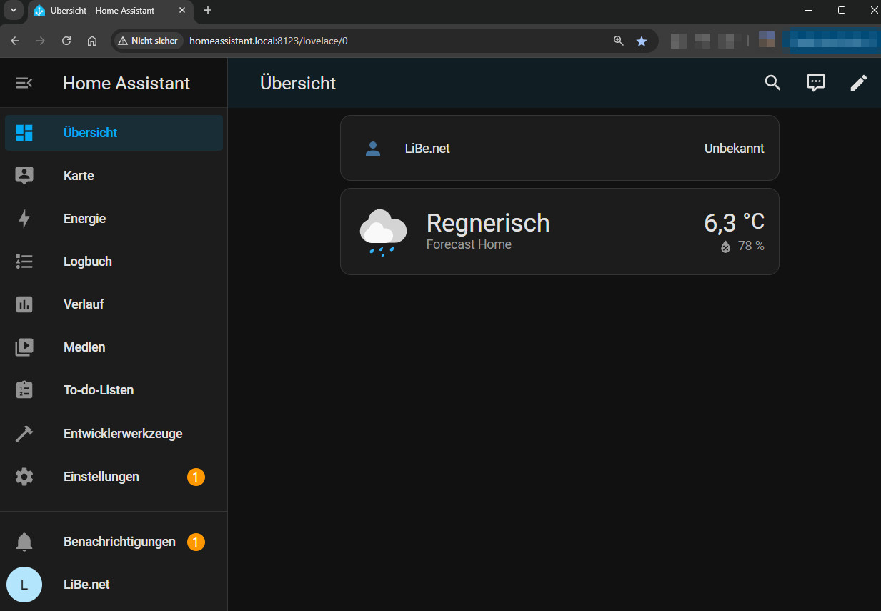
Task: Open To-do-Listen from the sidebar
Action: [x=99, y=390]
